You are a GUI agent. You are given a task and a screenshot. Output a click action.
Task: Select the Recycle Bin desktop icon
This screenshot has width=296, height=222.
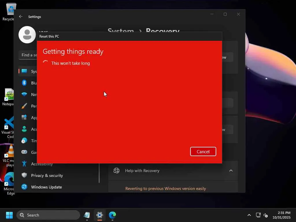tap(8, 12)
